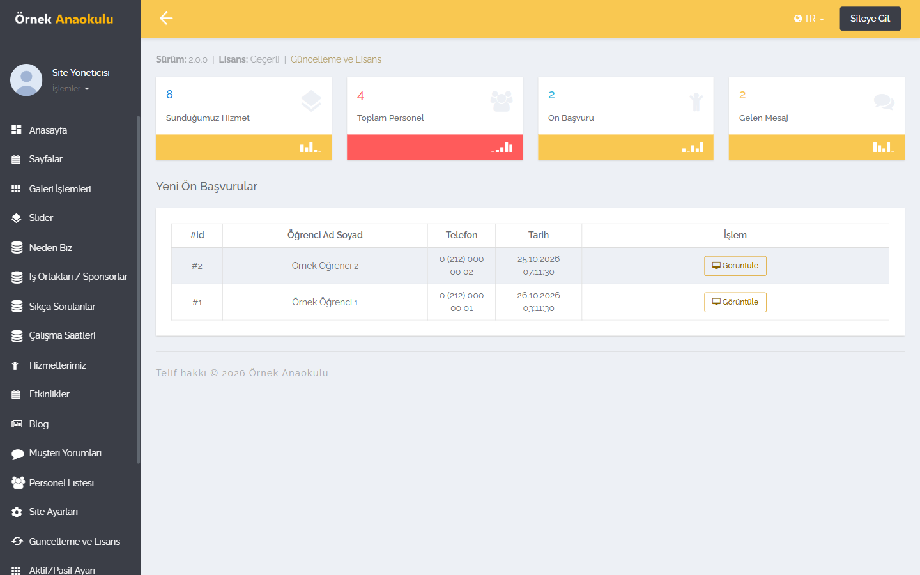Viewport: 920px width, 575px height.
Task: Click the date 26.10.2026 cell
Action: click(539, 302)
